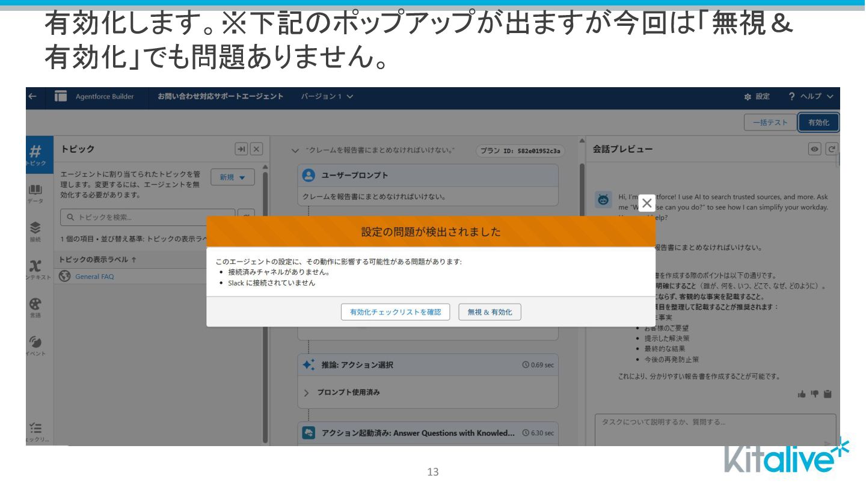
Task: Give a thumbs up to the response
Action: pyautogui.click(x=802, y=394)
